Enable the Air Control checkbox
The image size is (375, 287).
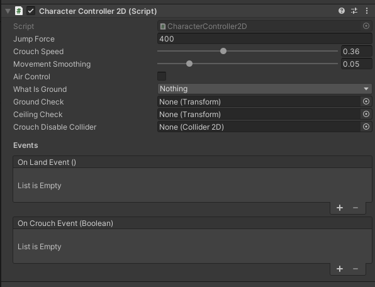tap(162, 76)
